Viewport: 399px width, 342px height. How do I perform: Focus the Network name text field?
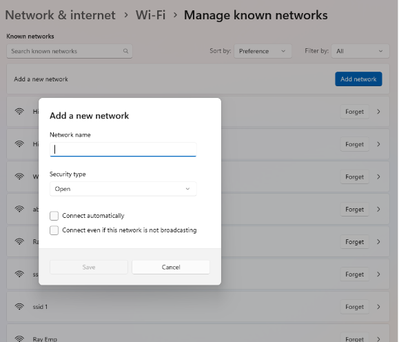[x=123, y=149]
